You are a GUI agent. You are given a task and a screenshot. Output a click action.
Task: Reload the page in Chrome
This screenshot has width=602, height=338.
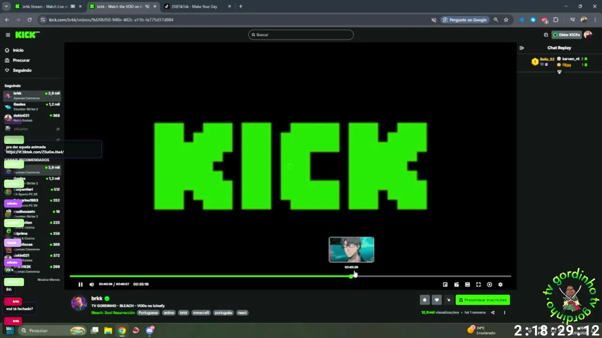(x=30, y=20)
